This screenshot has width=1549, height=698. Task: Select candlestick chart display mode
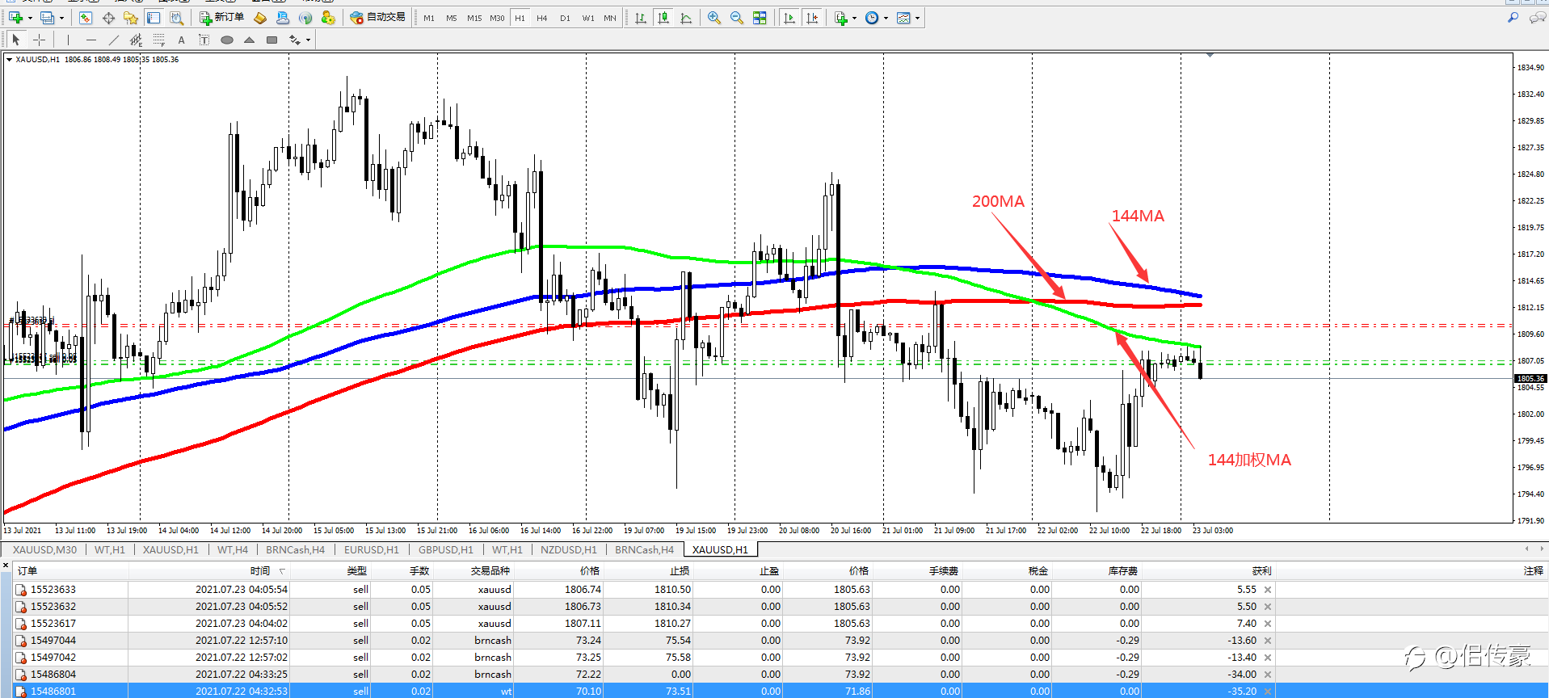click(663, 18)
